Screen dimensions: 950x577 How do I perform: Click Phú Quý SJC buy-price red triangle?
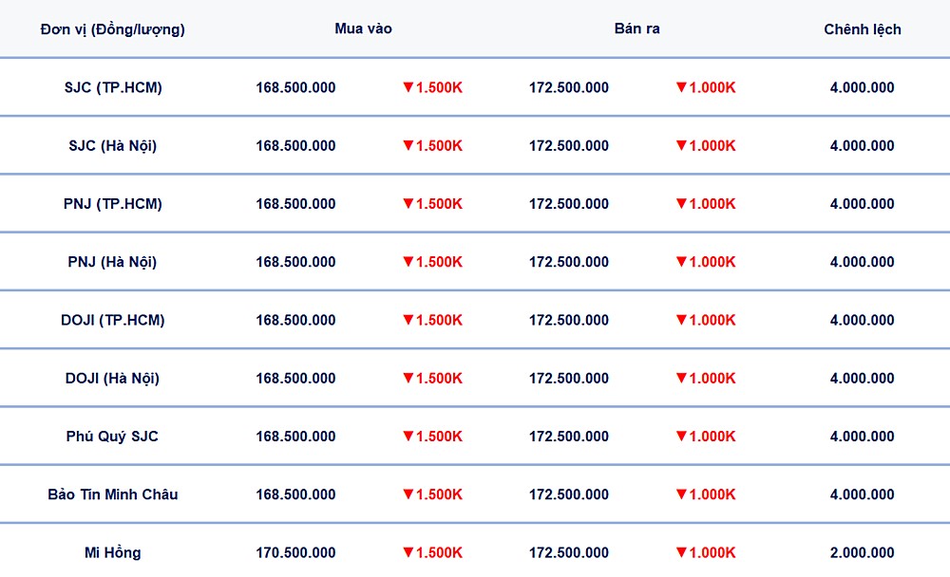pos(408,436)
